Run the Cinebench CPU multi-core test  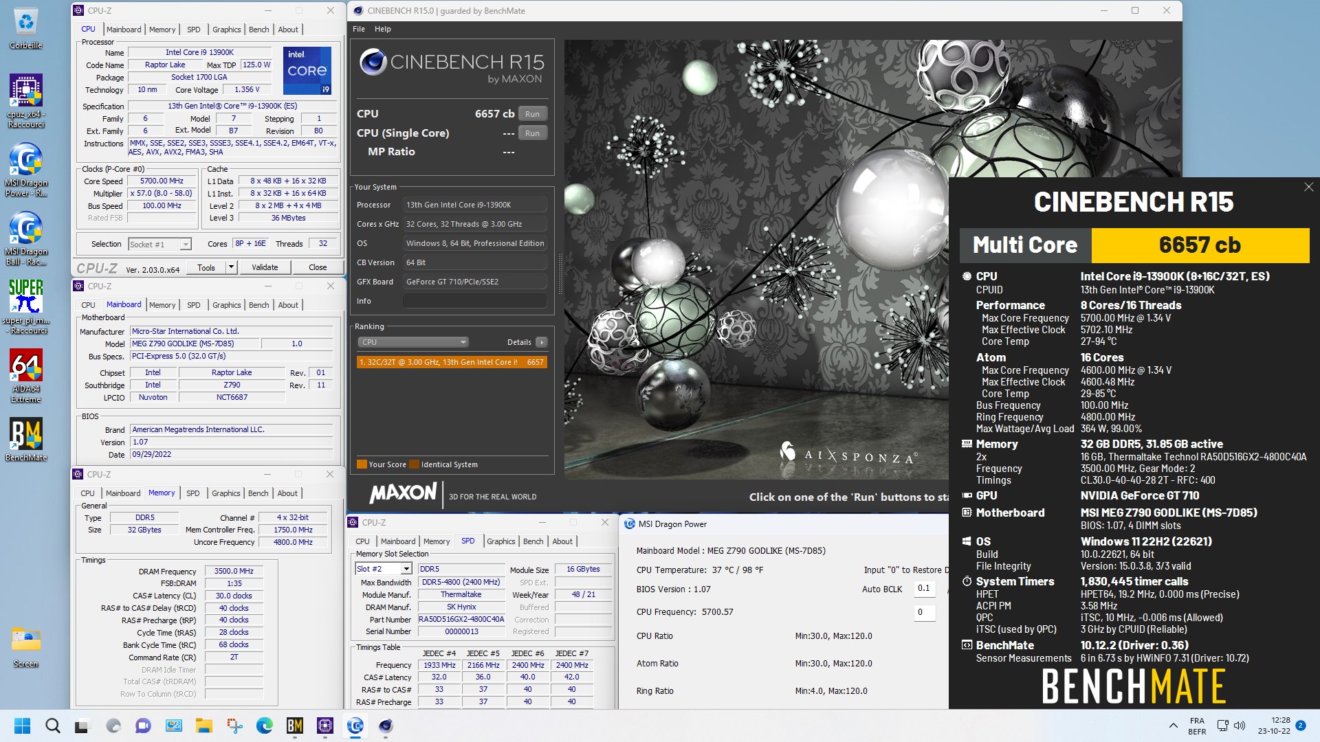(532, 114)
